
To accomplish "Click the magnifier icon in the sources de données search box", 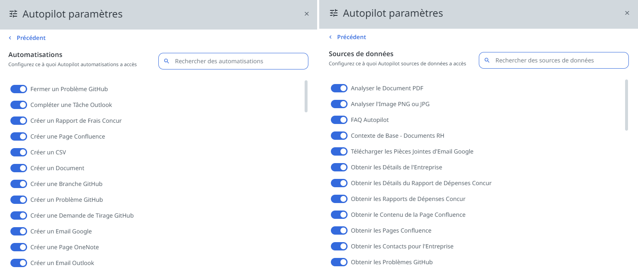I will [x=487, y=60].
